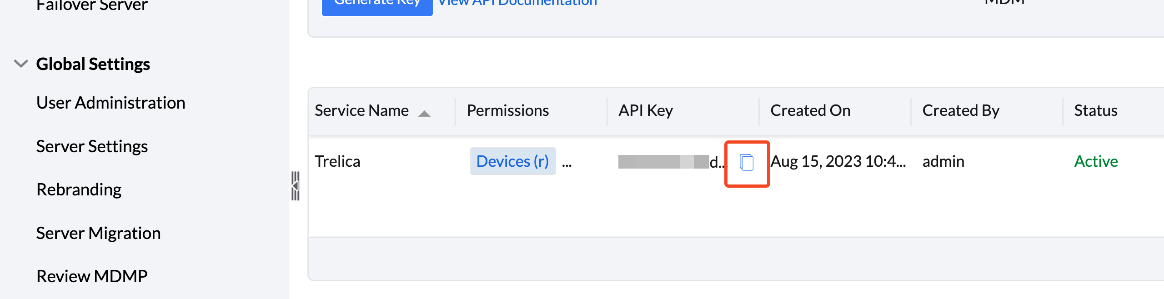The width and height of the screenshot is (1164, 299).
Task: Collapse the sidebar splitter handle
Action: [296, 186]
